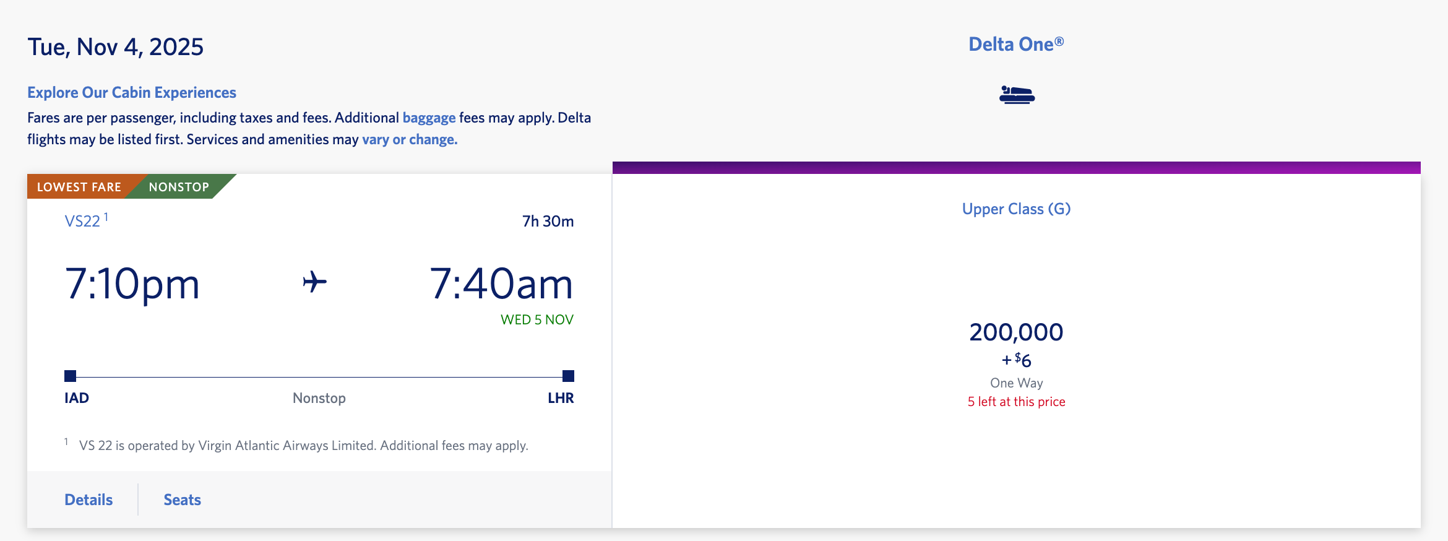The height and width of the screenshot is (541, 1448).
Task: Click the airplane icon between flight times
Action: pyautogui.click(x=314, y=282)
